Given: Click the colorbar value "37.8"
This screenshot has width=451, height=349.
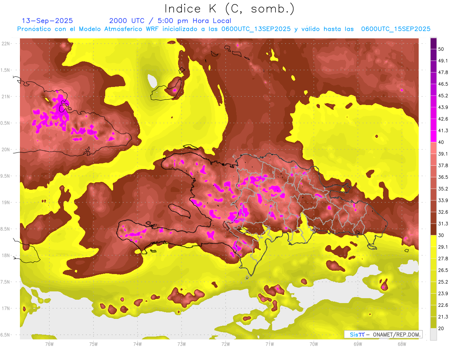Looking at the screenshot, I should (443, 165).
